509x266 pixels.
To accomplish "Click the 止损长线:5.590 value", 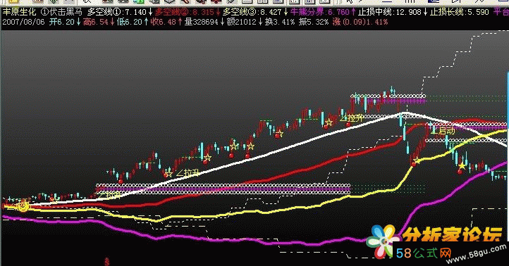I will pos(460,12).
